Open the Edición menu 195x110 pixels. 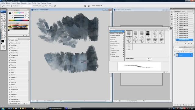pyautogui.click(x=8, y=3)
